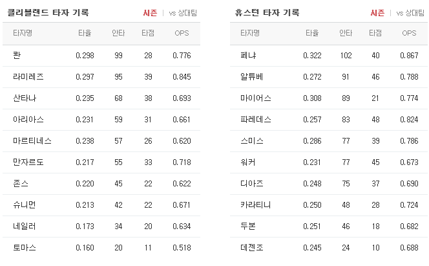
Task: Select batter 산타나 row
Action: (x=101, y=98)
